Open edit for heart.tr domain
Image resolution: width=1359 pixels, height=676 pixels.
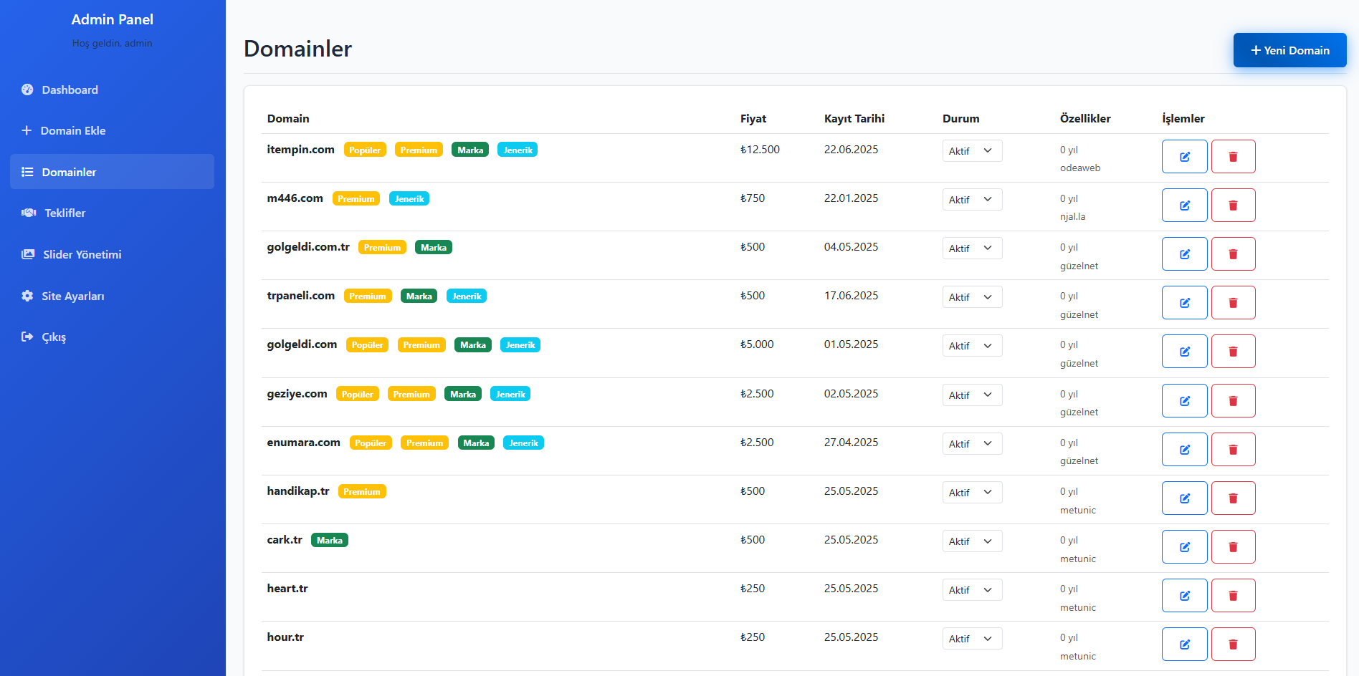click(x=1184, y=595)
